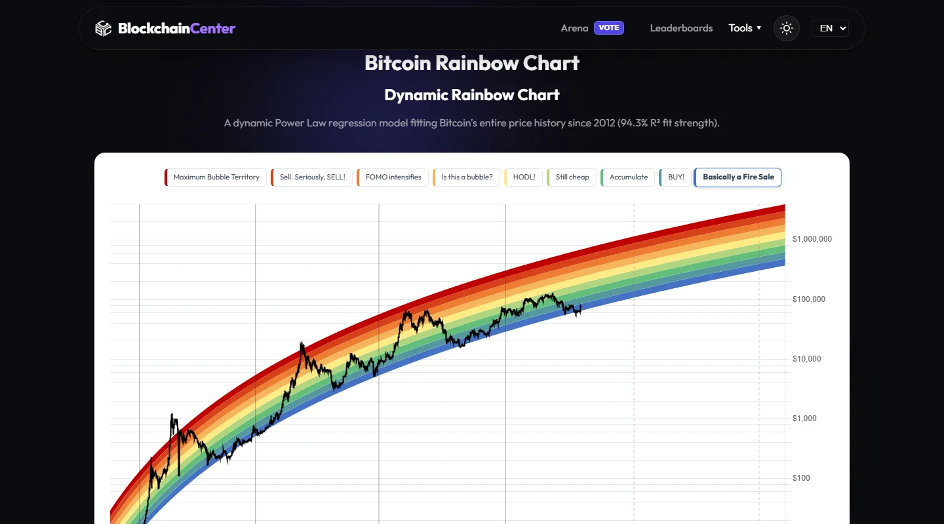Go to Leaderboards
Screen dimensions: 944x524
point(681,28)
